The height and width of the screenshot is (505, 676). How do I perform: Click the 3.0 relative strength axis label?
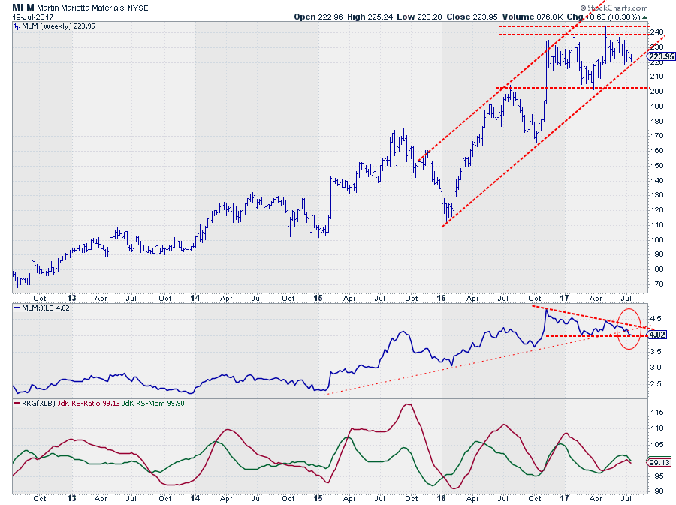pos(656,368)
